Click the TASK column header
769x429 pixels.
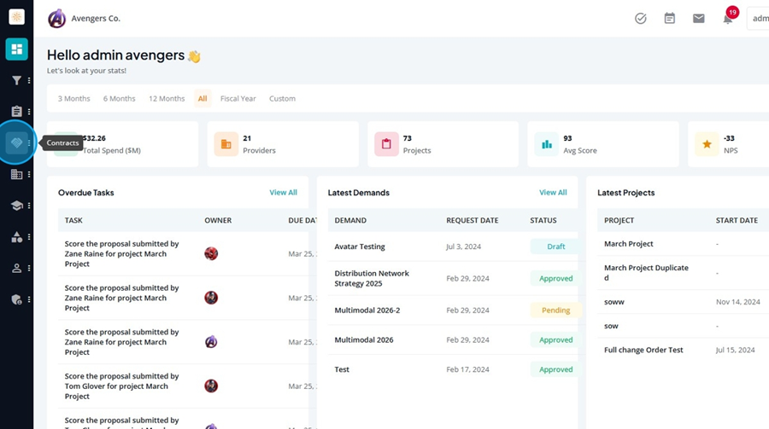[x=73, y=220]
